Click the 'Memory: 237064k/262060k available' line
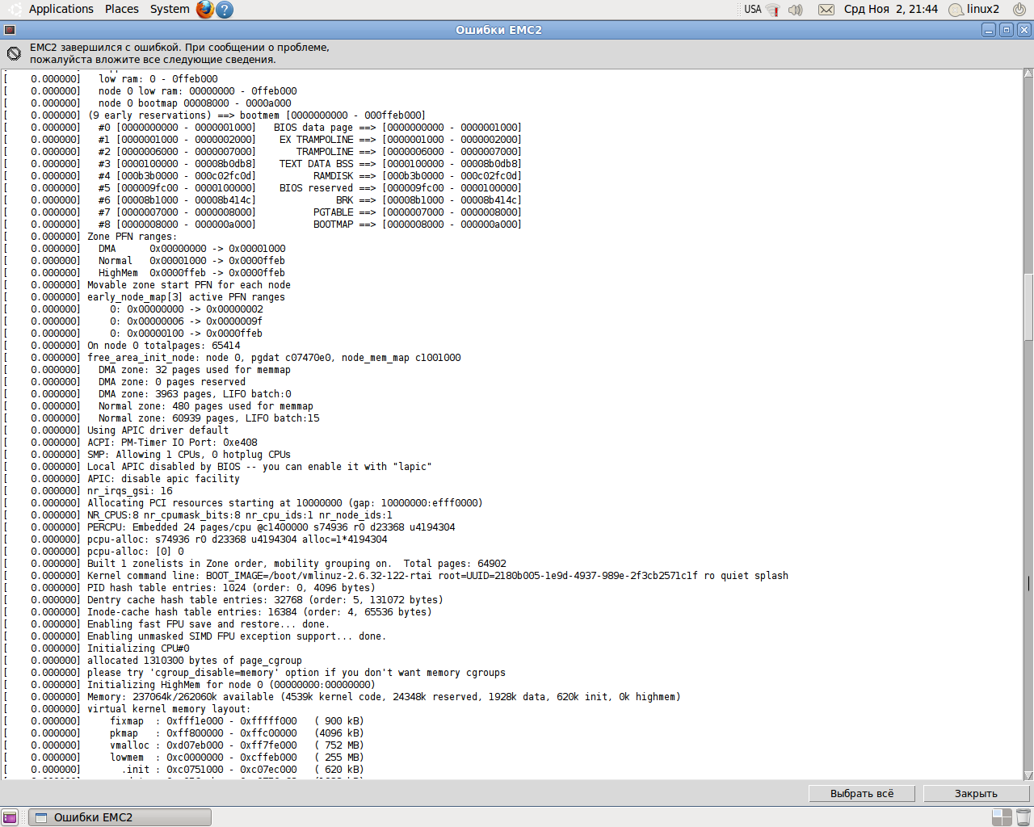 pyautogui.click(x=384, y=697)
